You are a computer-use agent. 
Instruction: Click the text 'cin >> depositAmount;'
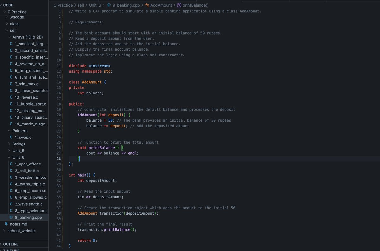100,197
